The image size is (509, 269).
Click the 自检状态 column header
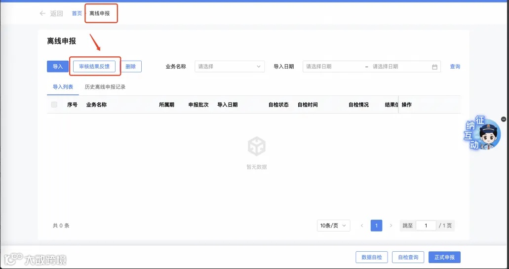278,105
